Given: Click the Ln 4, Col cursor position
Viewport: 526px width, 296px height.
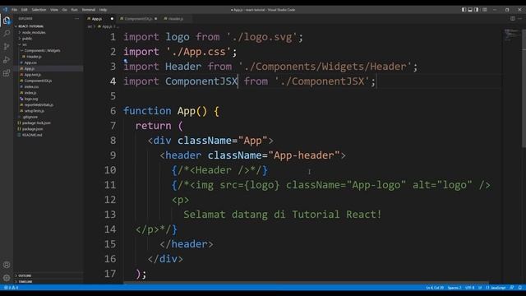Looking at the screenshot, I should click(435, 288).
